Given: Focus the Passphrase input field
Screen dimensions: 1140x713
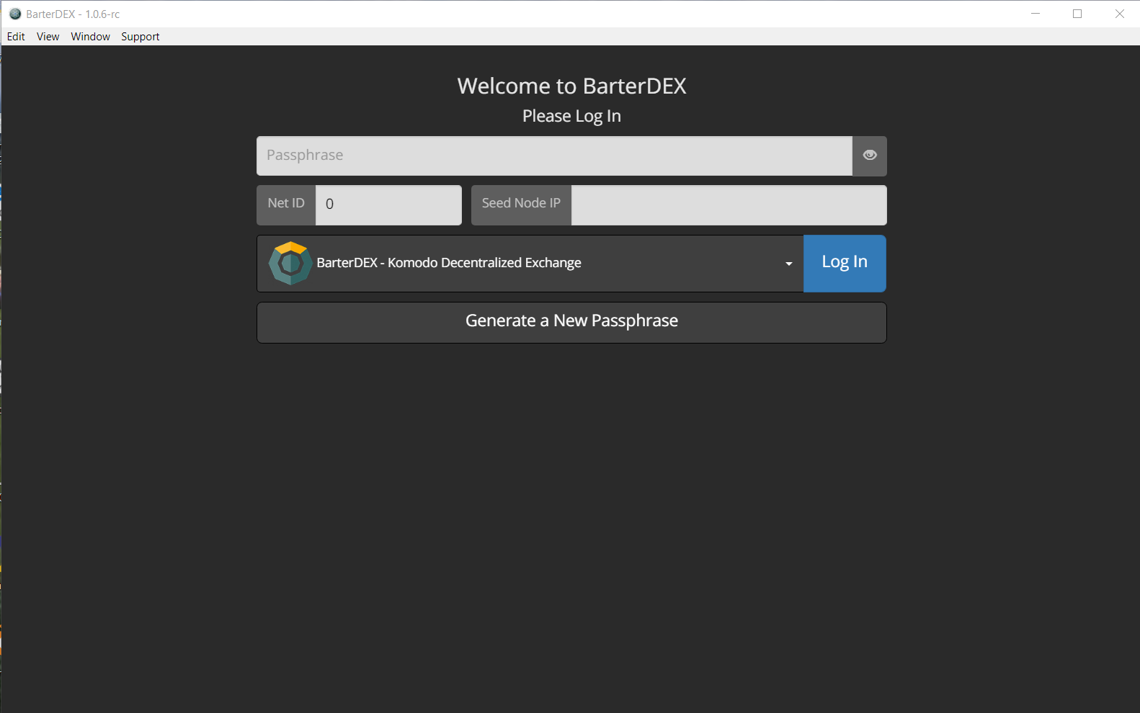Looking at the screenshot, I should point(554,156).
